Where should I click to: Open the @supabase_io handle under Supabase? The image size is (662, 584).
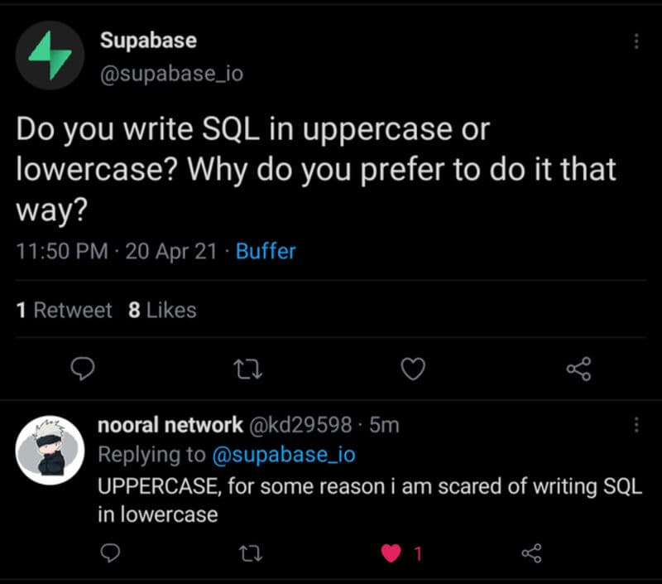(x=171, y=74)
